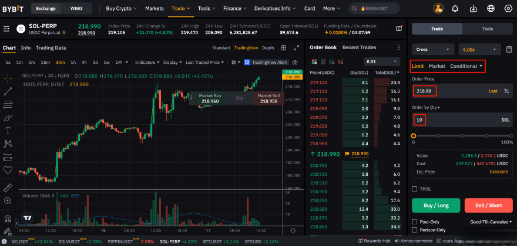The image size is (517, 246).
Task: Open the settings hexagon icon
Action: tap(508, 9)
